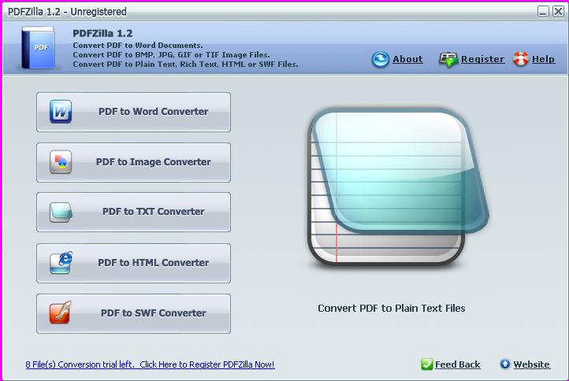The width and height of the screenshot is (569, 381).
Task: Click the Internet Explorer icon on HTML button
Action: (x=61, y=262)
